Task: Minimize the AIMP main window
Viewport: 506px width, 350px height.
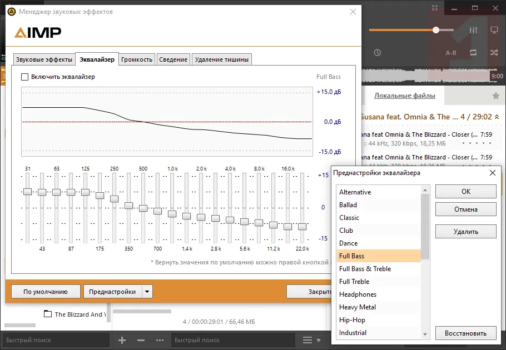Action: pos(454,9)
